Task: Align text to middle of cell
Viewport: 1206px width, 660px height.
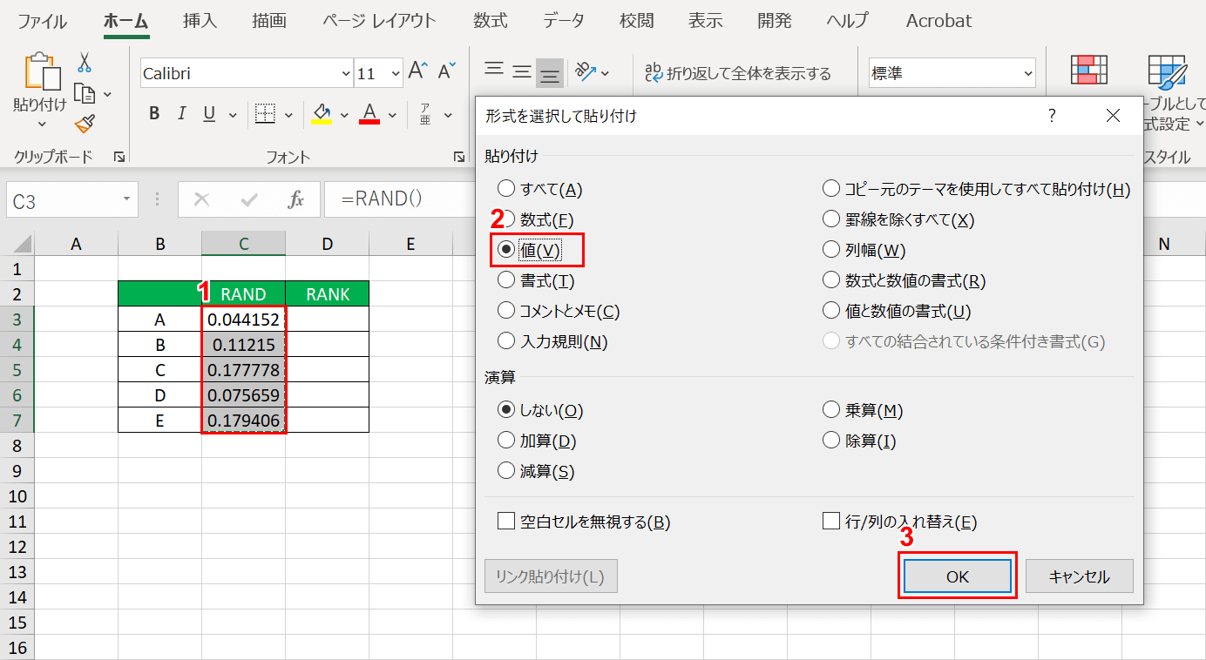Action: point(522,72)
